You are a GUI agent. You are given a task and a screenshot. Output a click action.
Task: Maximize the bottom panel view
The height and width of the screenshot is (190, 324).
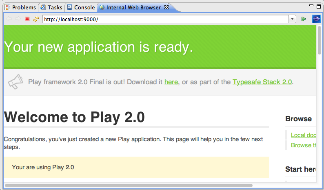point(319,7)
